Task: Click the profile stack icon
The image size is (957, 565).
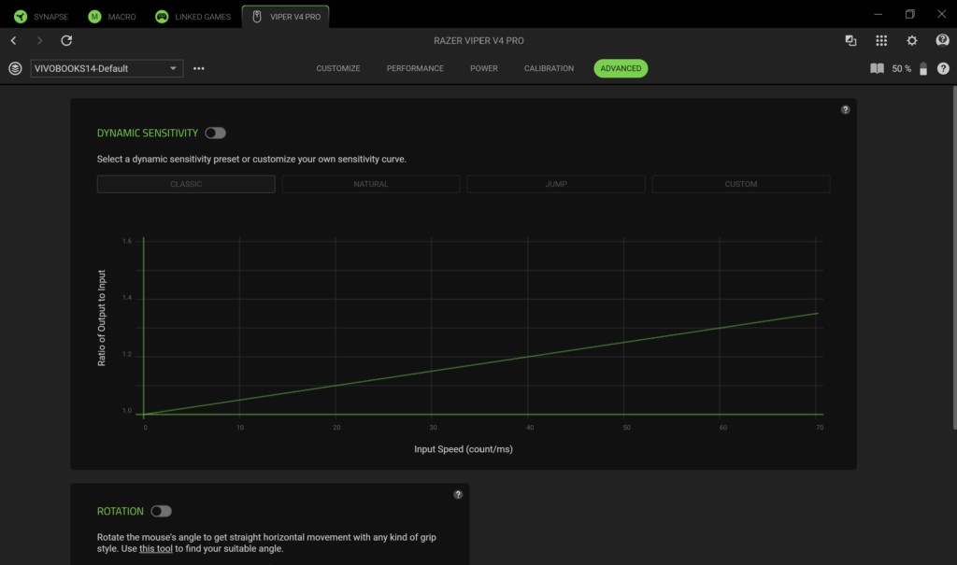Action: tap(15, 68)
